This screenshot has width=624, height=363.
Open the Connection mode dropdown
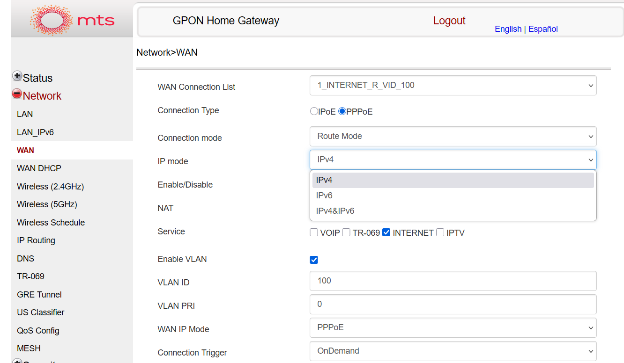453,136
